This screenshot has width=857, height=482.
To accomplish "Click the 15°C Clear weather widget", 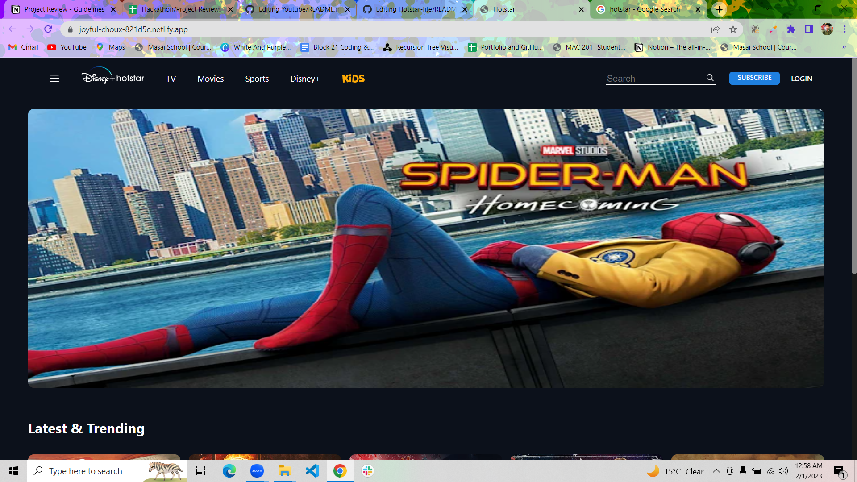I will tap(675, 471).
